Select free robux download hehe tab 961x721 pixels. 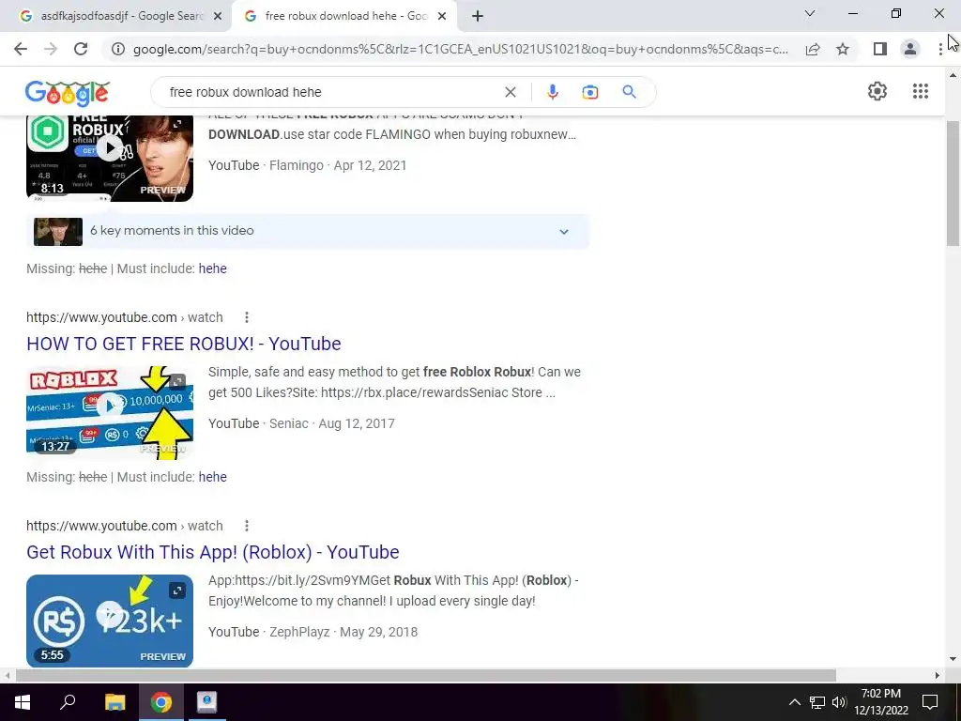coord(344,17)
